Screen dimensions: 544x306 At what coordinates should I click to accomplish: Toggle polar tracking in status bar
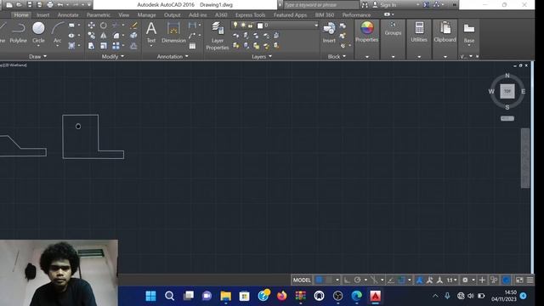pyautogui.click(x=357, y=280)
